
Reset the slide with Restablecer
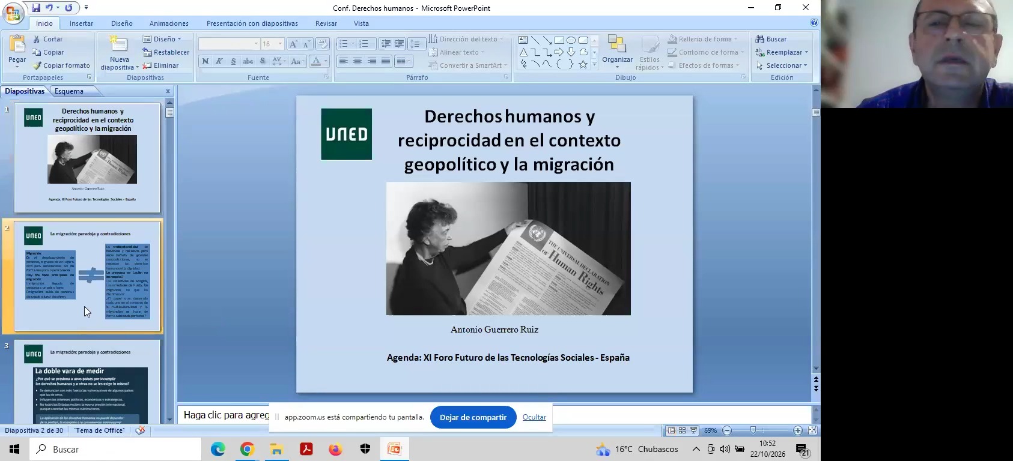pyautogui.click(x=166, y=52)
